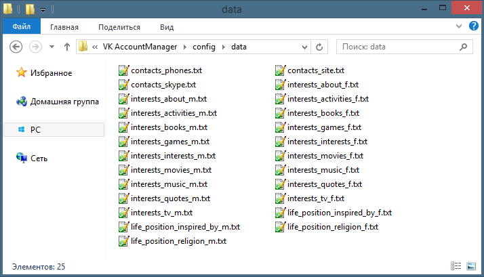
Task: Switch to details view layout icon
Action: click(x=456, y=266)
